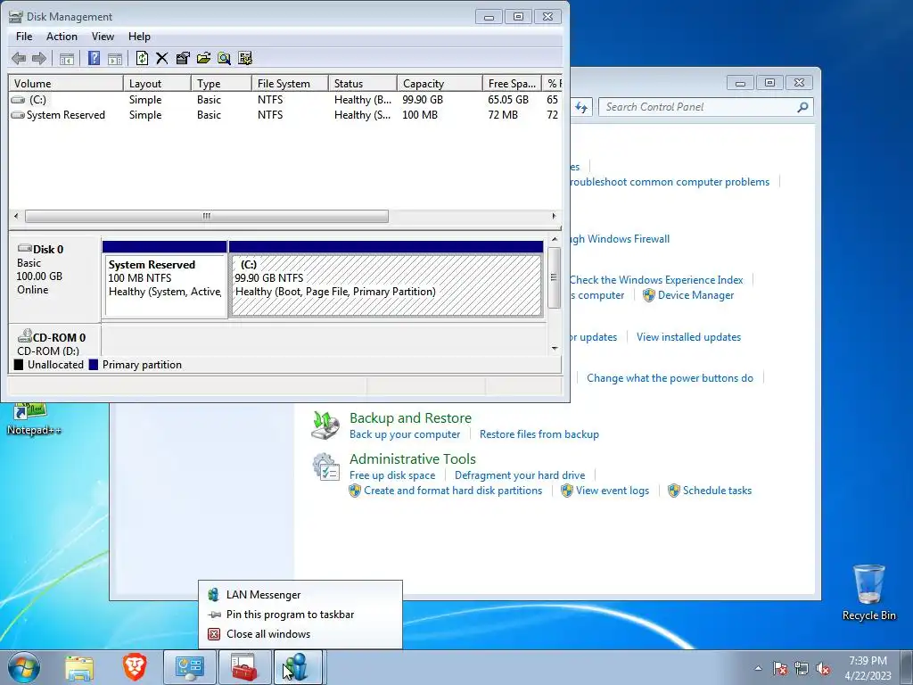Screen dimensions: 913x685
Task: Click the Back arrow in Disk Management toolbar
Action: [19, 58]
